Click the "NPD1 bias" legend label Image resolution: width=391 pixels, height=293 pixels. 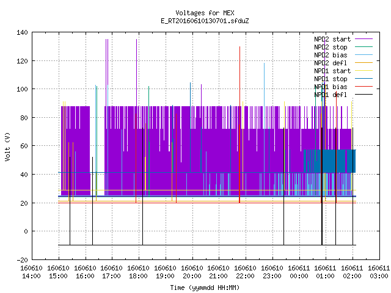click(x=331, y=87)
